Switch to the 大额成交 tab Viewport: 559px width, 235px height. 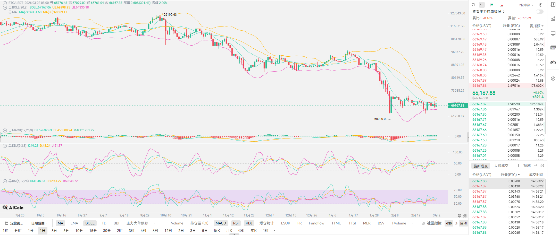coord(501,166)
